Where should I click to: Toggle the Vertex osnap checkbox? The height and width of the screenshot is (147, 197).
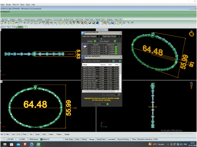point(48,134)
